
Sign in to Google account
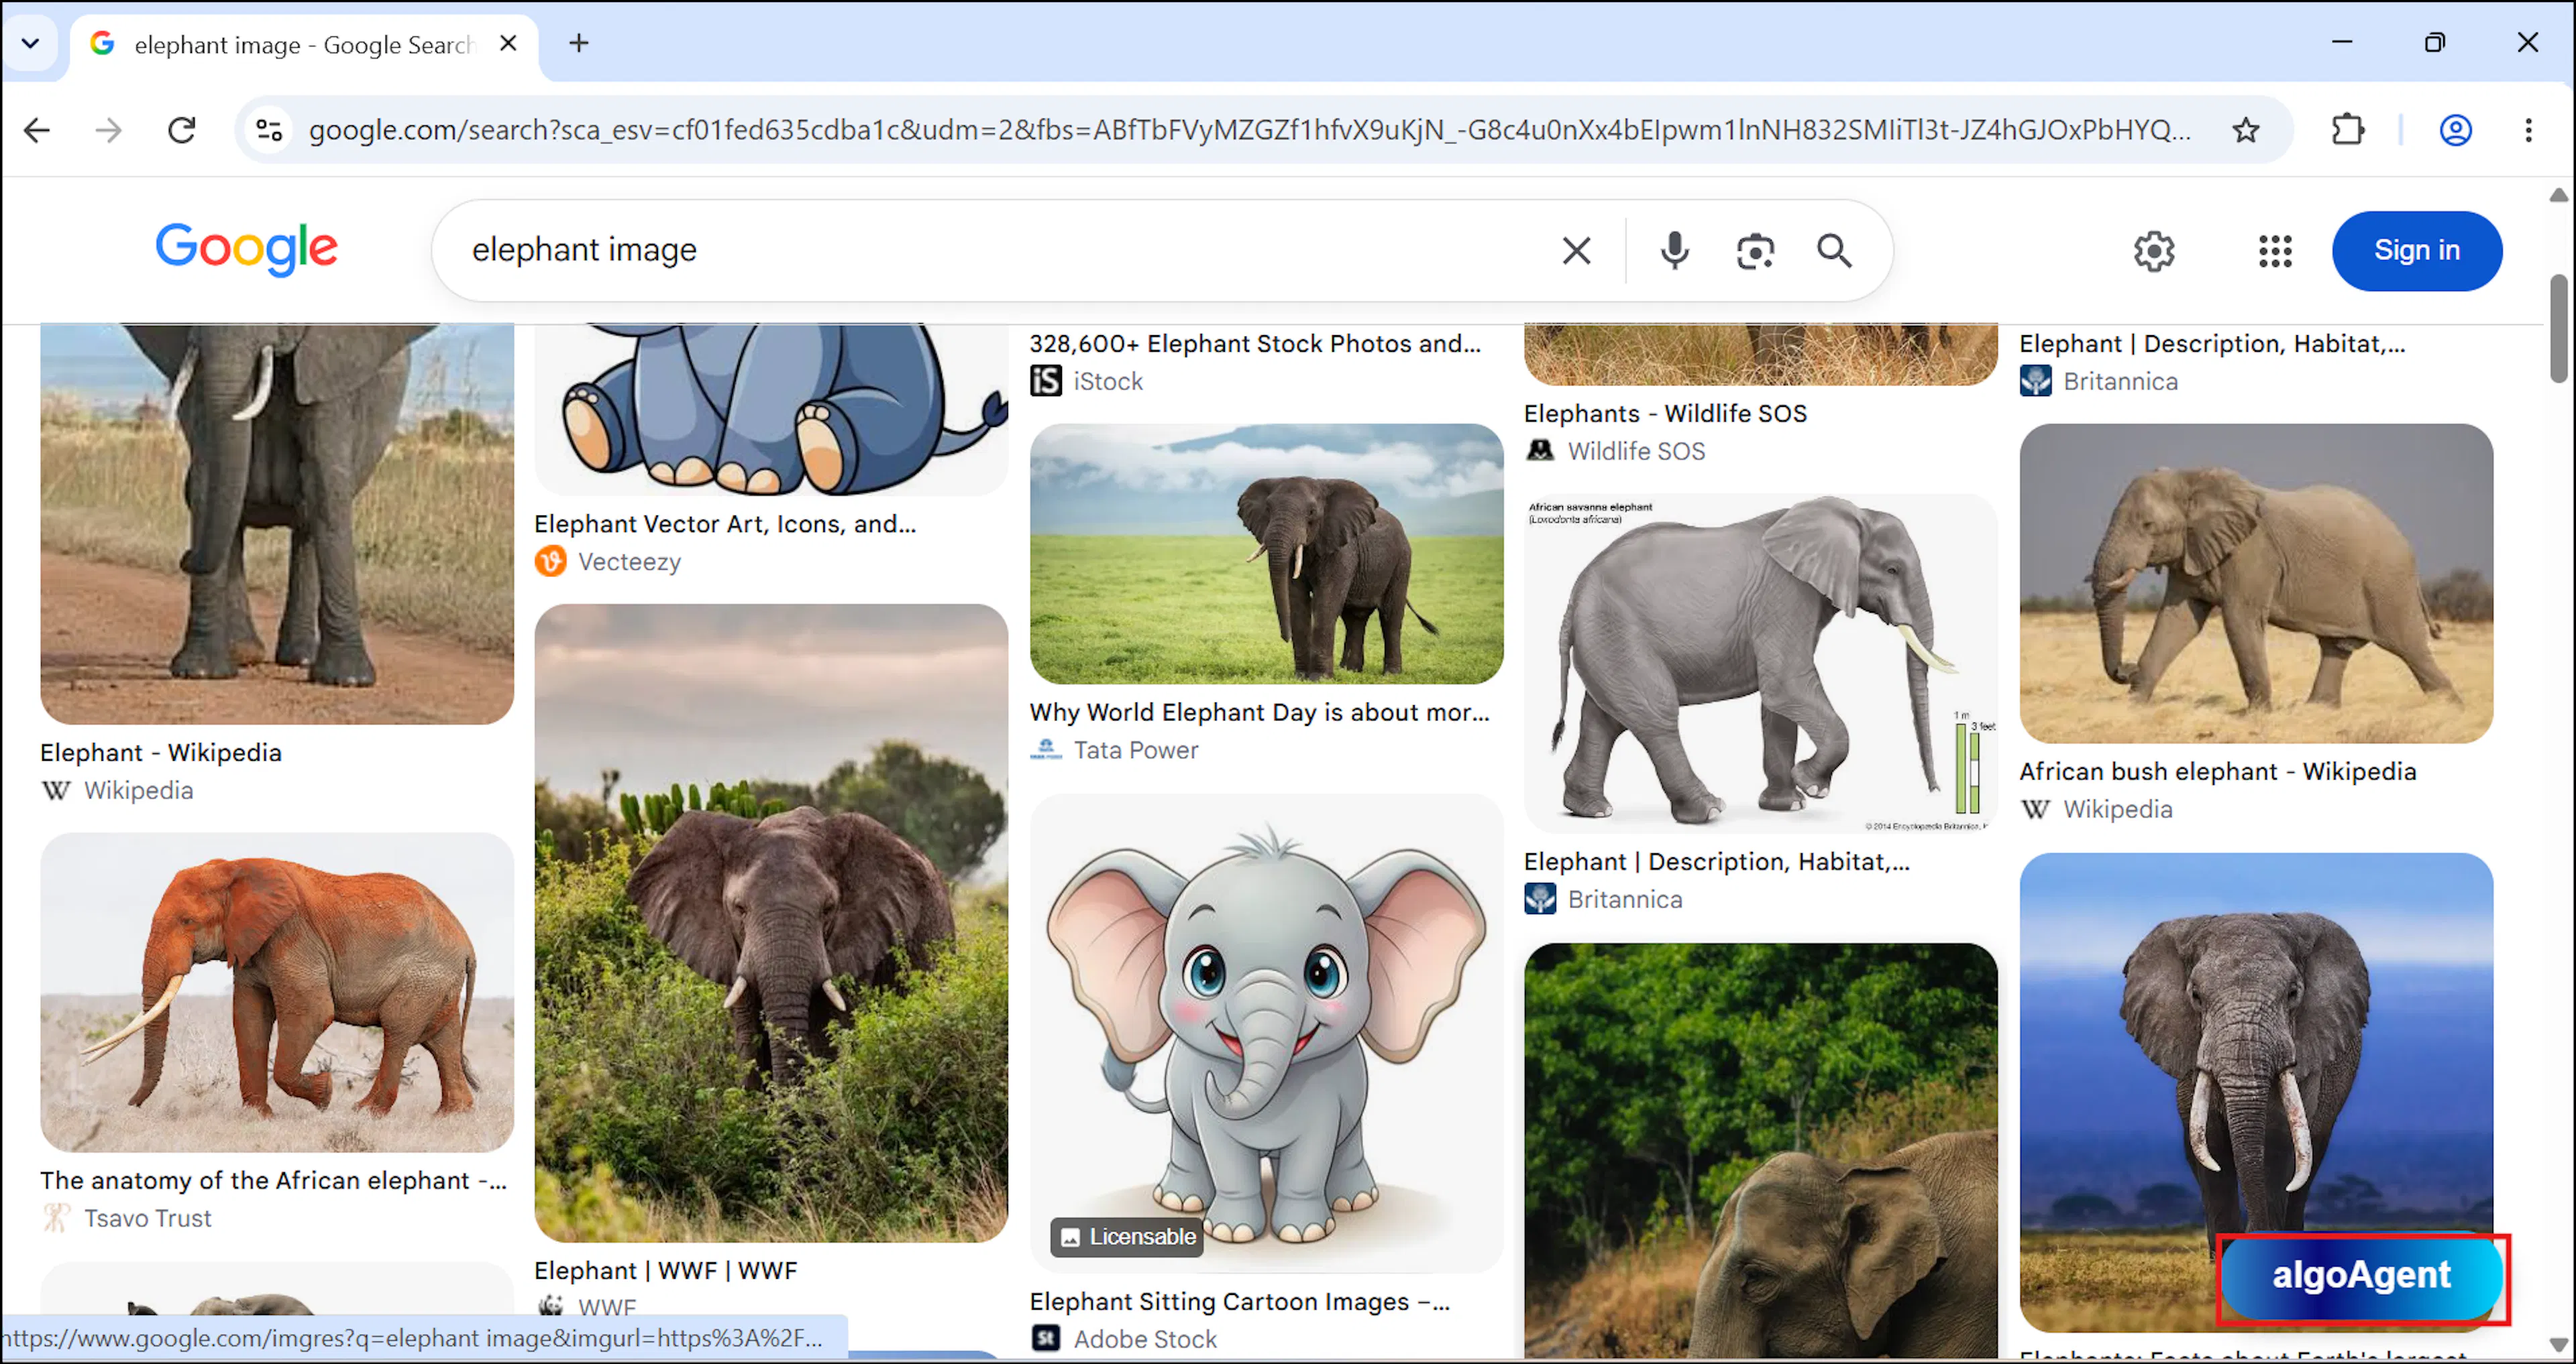[2417, 251]
